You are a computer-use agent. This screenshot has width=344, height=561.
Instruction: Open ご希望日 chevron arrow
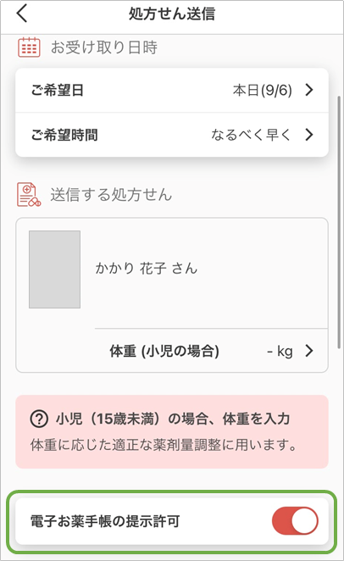(309, 90)
